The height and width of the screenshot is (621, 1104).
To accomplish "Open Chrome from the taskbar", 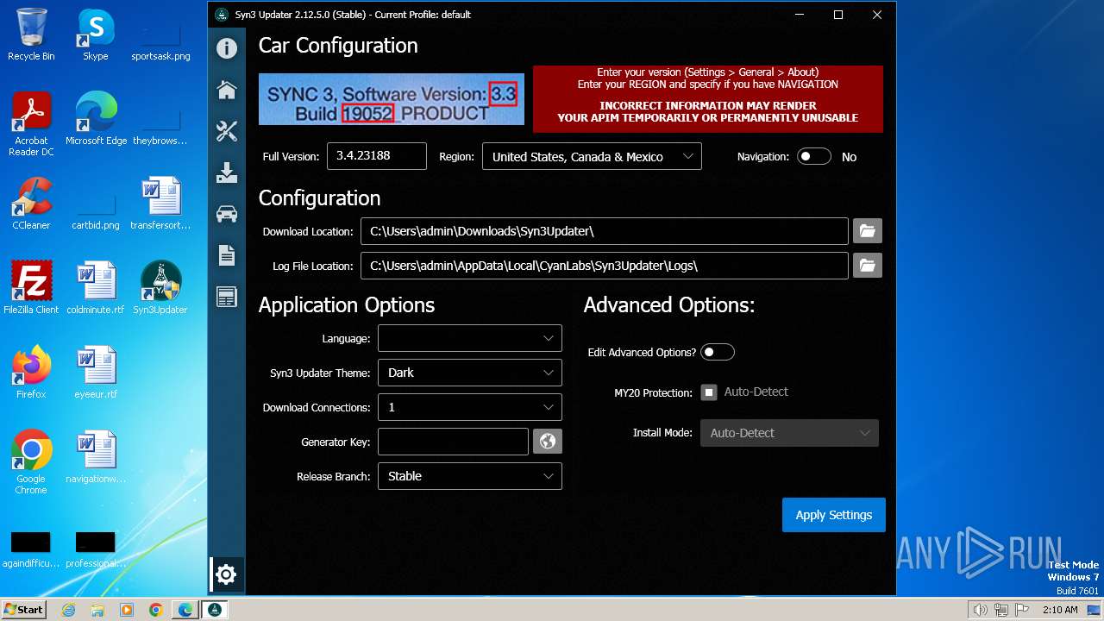I will [x=156, y=610].
